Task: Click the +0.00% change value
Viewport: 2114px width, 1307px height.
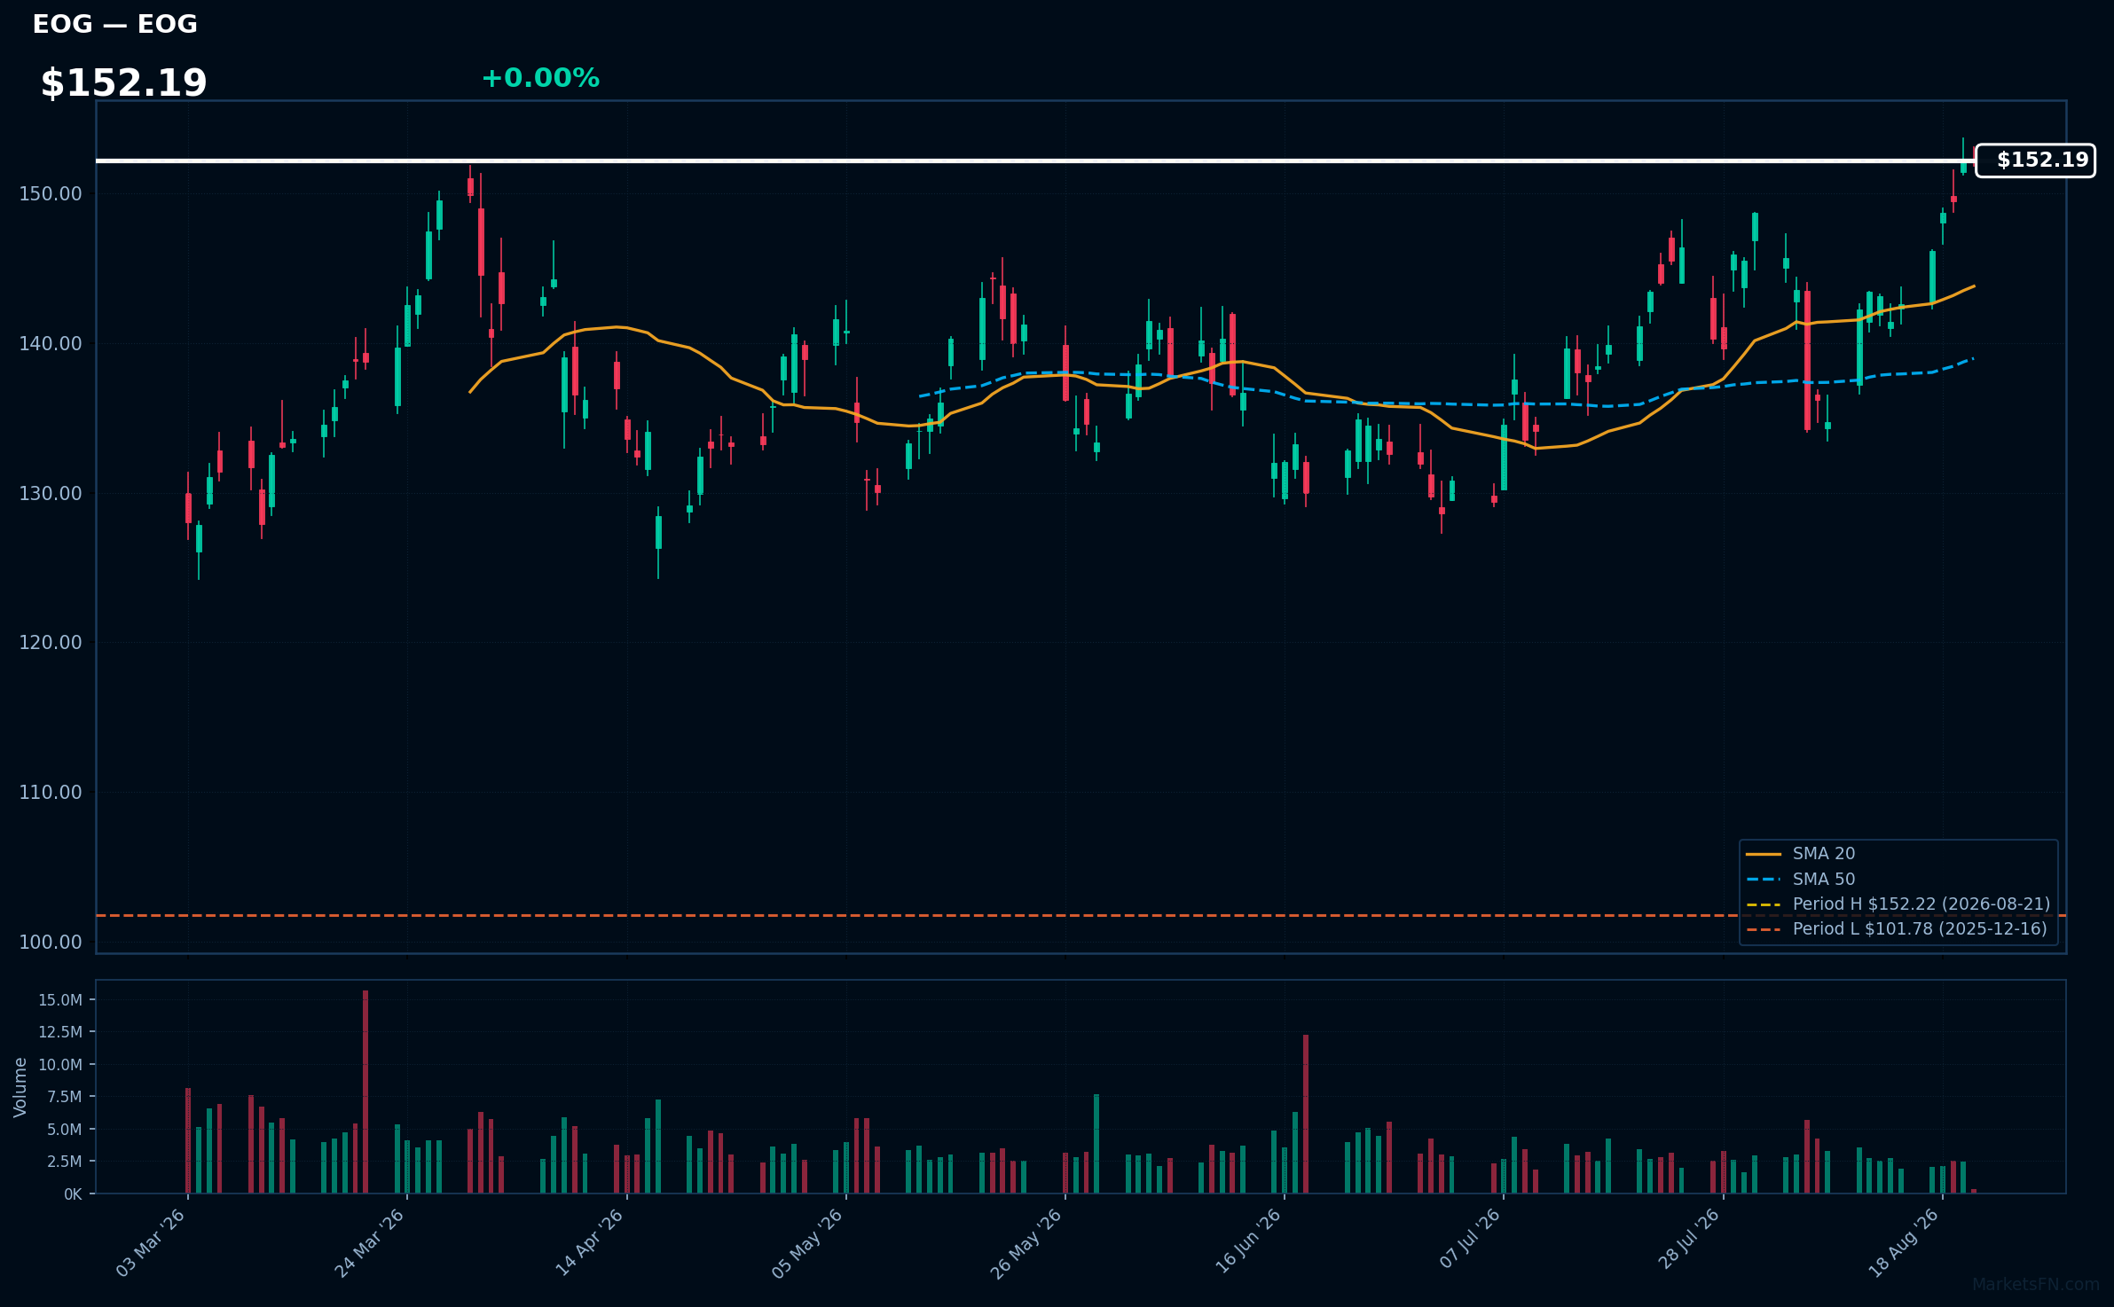Action: 540,78
